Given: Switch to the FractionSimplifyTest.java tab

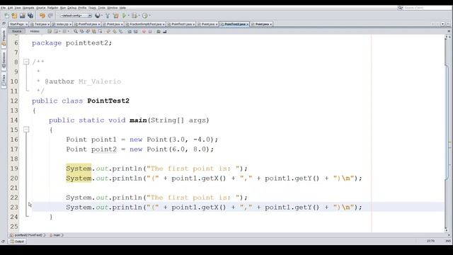Looking at the screenshot, I should 145,24.
